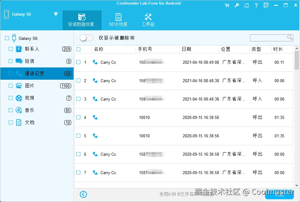The image size is (300, 202).
Task: Open the Galaxy S6 device dropdown
Action: [x=56, y=14]
